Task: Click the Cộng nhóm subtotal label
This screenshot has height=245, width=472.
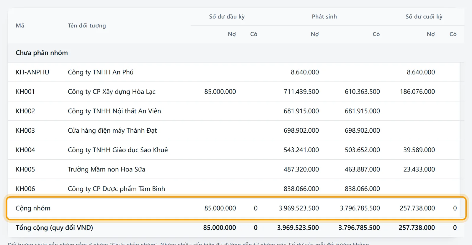Action: click(33, 208)
